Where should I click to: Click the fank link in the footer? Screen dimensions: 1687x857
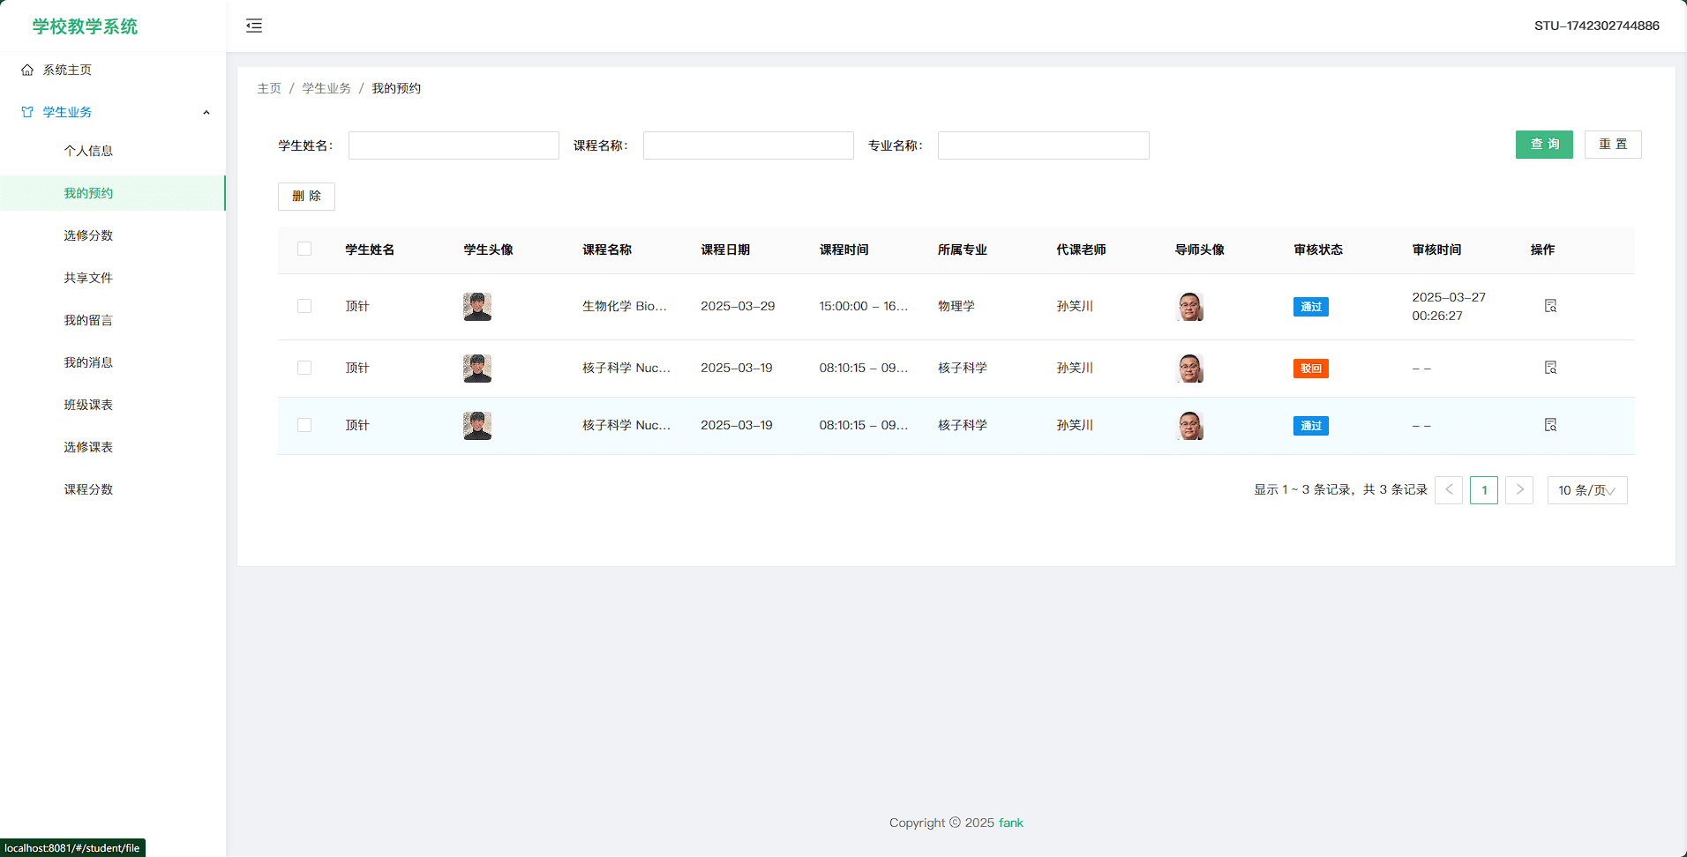(1011, 823)
